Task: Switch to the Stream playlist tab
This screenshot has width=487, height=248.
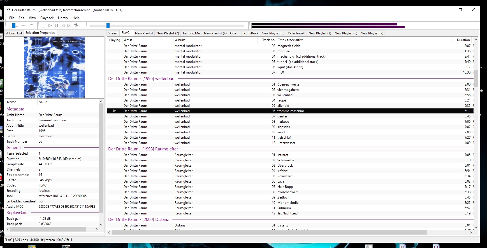Action: coord(113,33)
